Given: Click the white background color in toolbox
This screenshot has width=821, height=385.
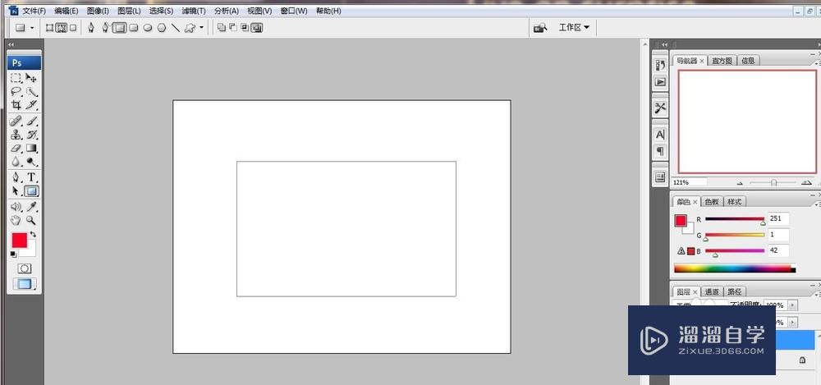Looking at the screenshot, I should (x=30, y=251).
